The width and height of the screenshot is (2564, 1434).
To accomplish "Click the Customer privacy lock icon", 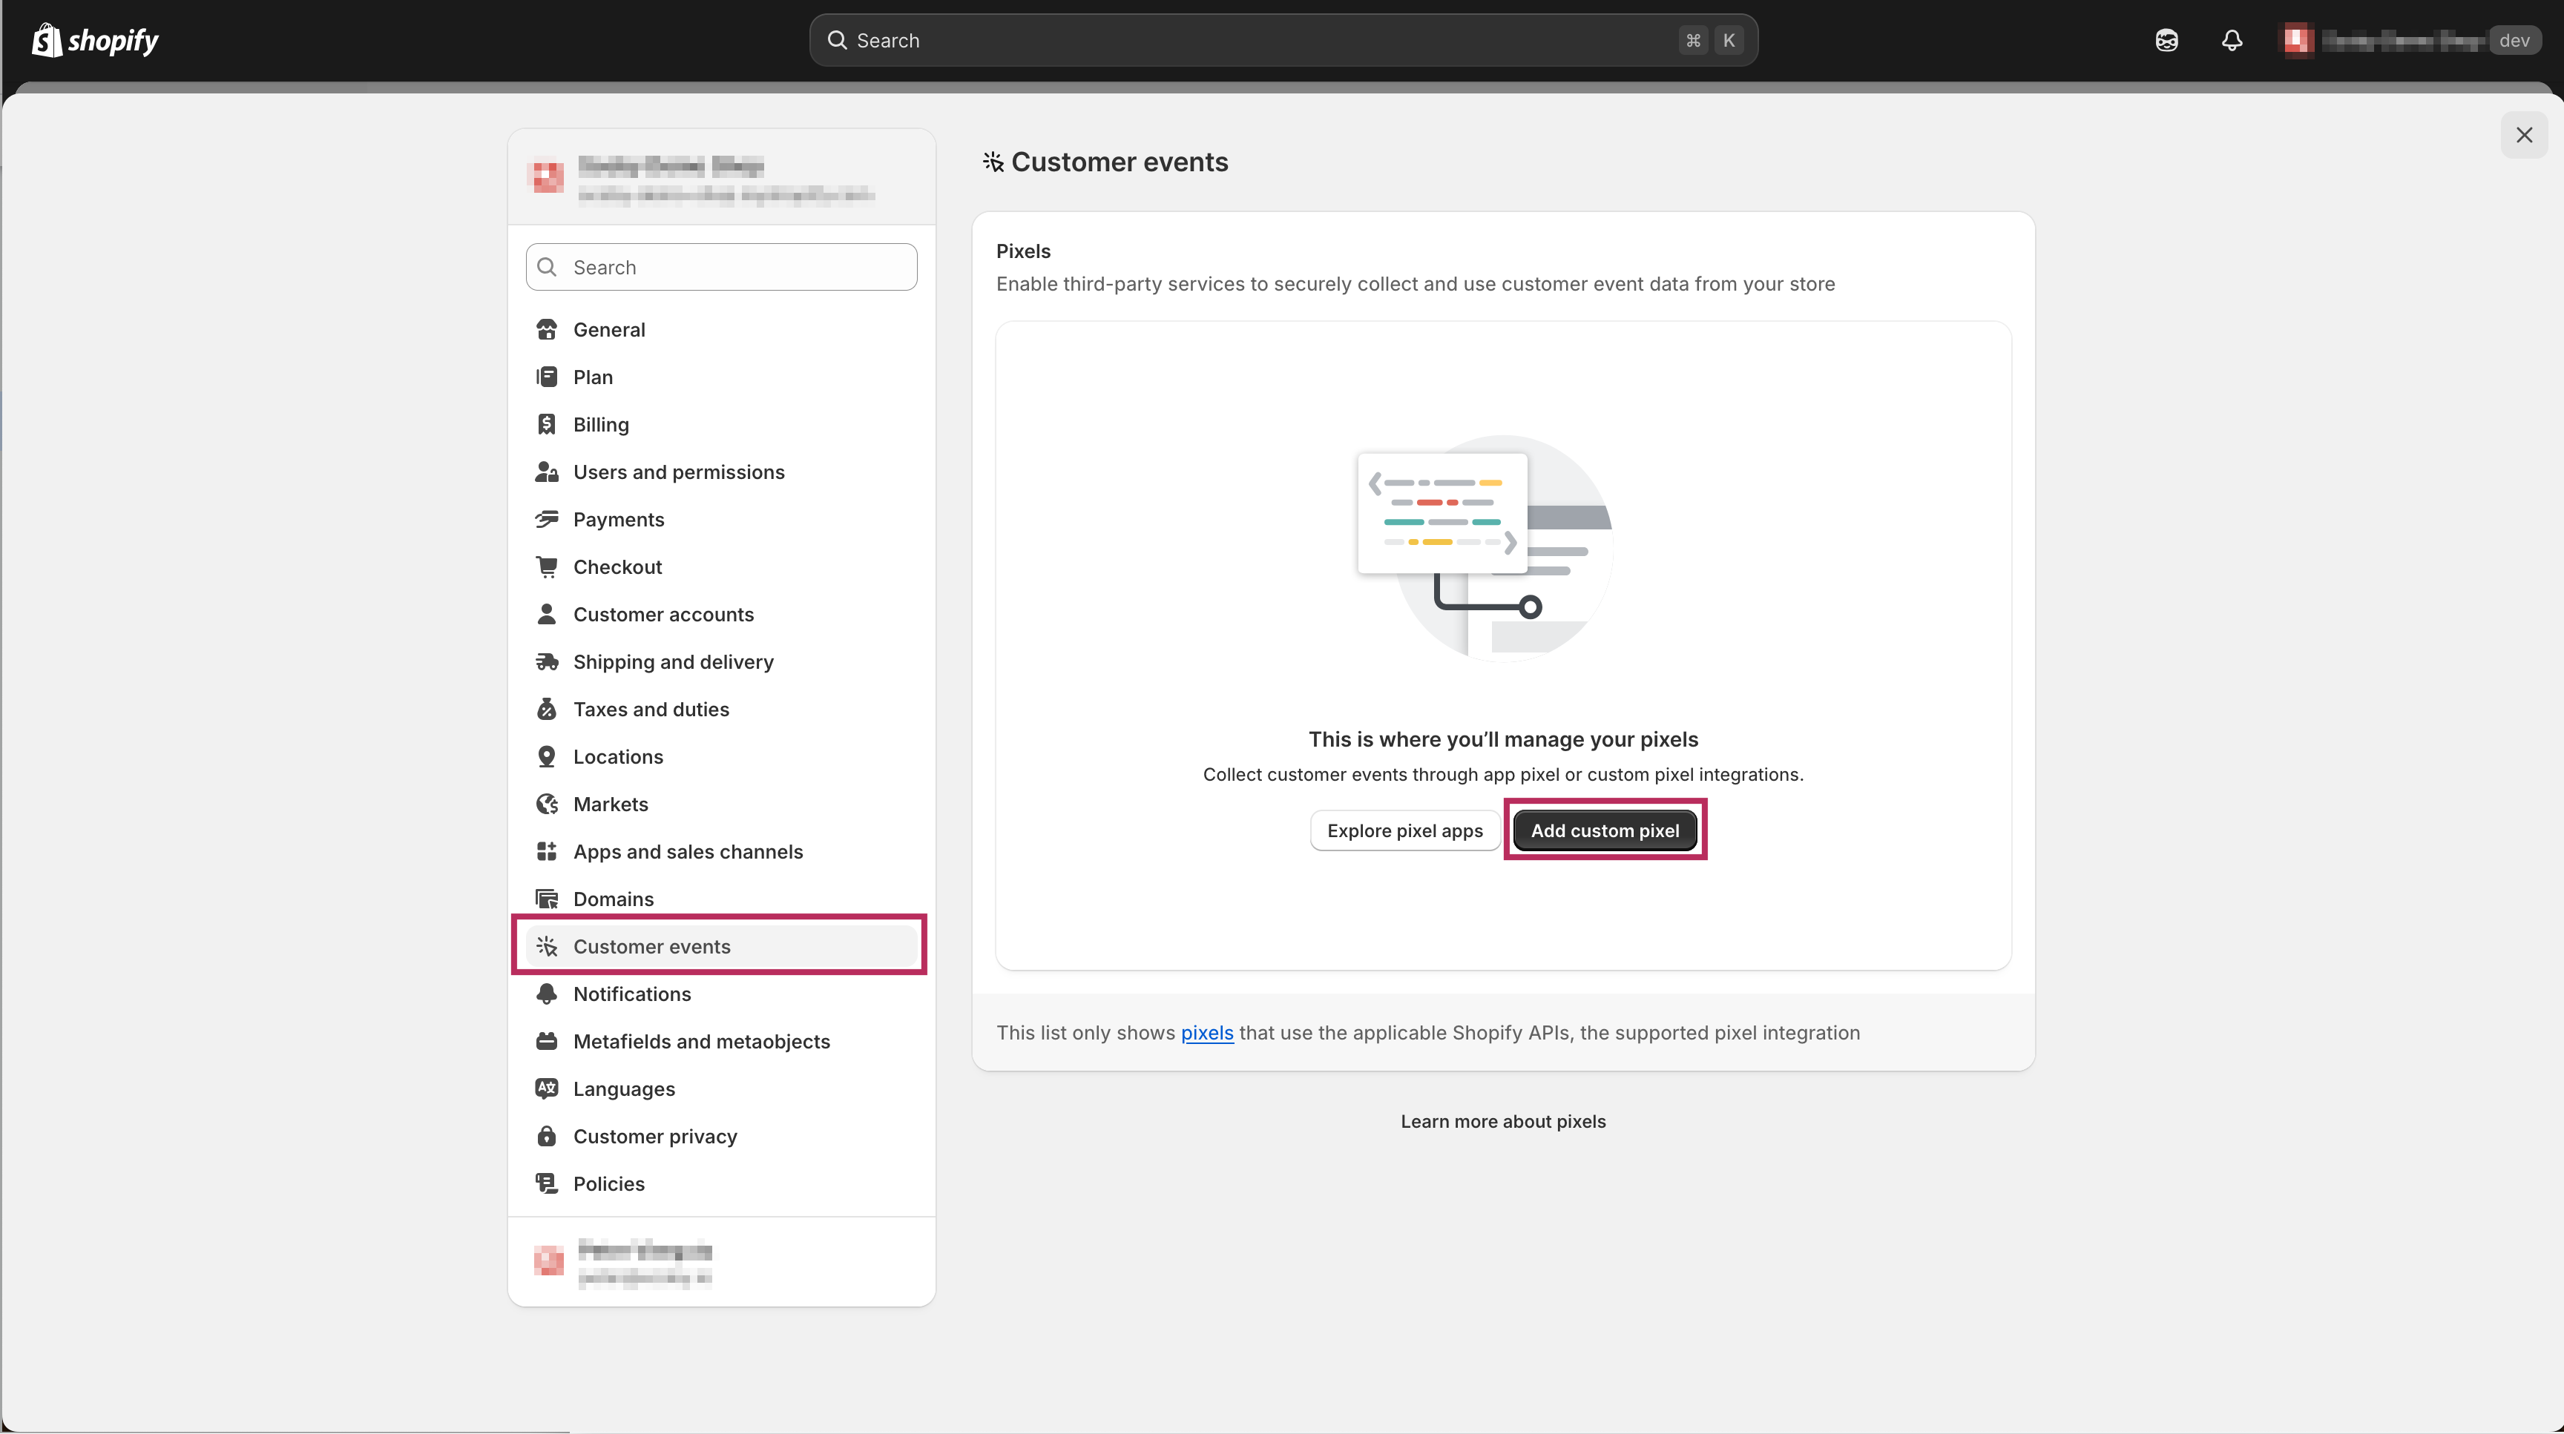I will pyautogui.click(x=547, y=1137).
